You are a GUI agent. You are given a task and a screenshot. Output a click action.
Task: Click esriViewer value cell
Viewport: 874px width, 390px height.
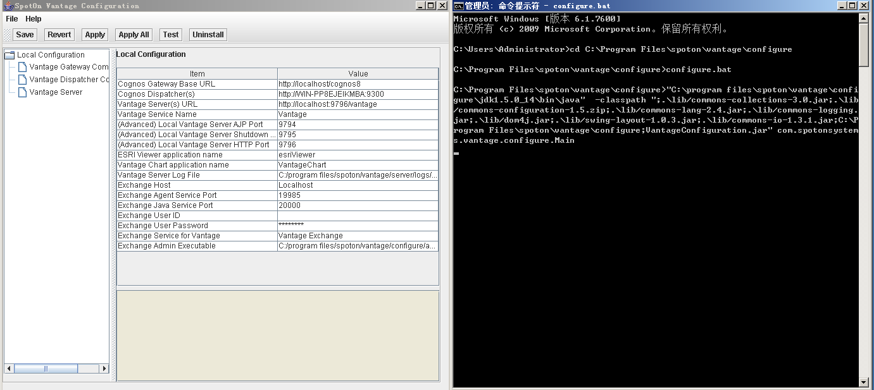click(358, 155)
